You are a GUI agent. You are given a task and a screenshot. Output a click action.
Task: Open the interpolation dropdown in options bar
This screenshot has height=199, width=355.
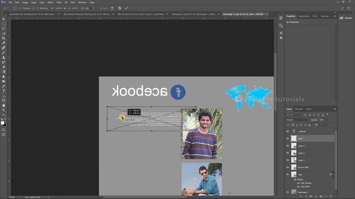point(103,8)
